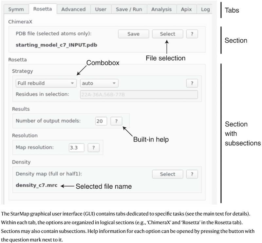Switch to the Save / Run tab
The image size is (262, 243).
click(129, 9)
